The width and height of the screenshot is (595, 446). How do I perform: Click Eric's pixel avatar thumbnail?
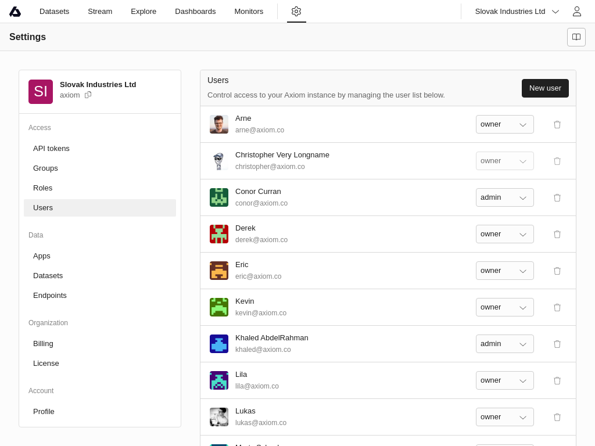(x=219, y=271)
